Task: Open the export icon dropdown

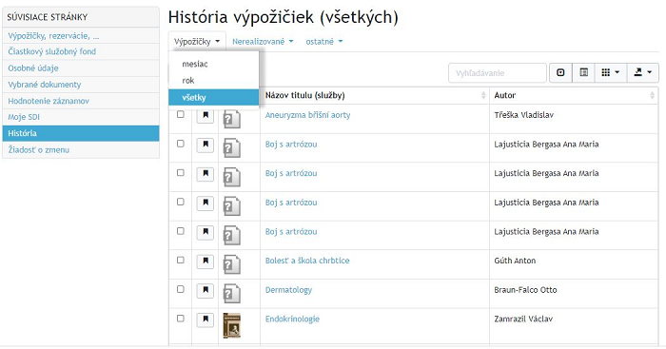Action: (642, 73)
